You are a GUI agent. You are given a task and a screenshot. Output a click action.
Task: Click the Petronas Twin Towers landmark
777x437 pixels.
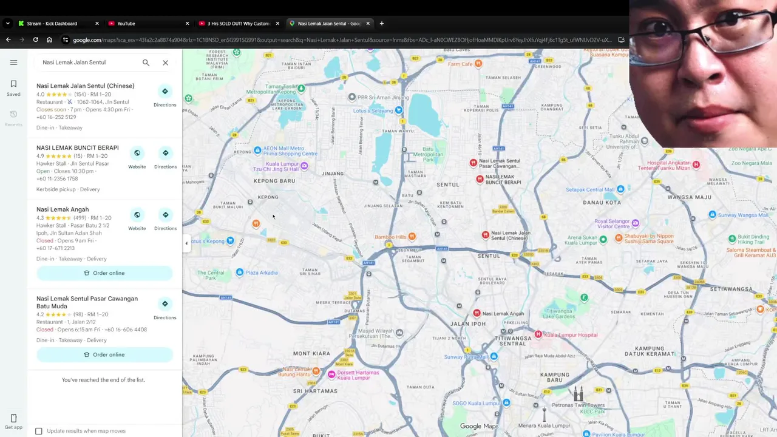click(579, 394)
